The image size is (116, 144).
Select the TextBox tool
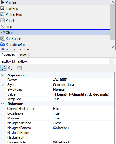[x=55, y=9]
